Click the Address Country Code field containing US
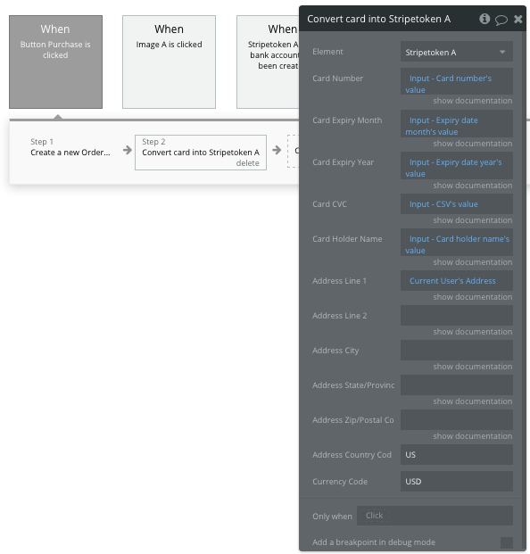The image size is (530, 554). (x=457, y=454)
